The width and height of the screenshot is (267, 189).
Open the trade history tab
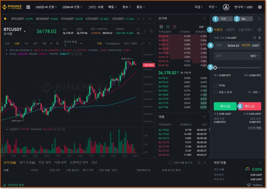pos(60,163)
